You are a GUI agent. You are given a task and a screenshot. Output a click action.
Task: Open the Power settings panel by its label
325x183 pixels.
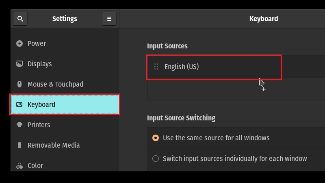coord(37,44)
